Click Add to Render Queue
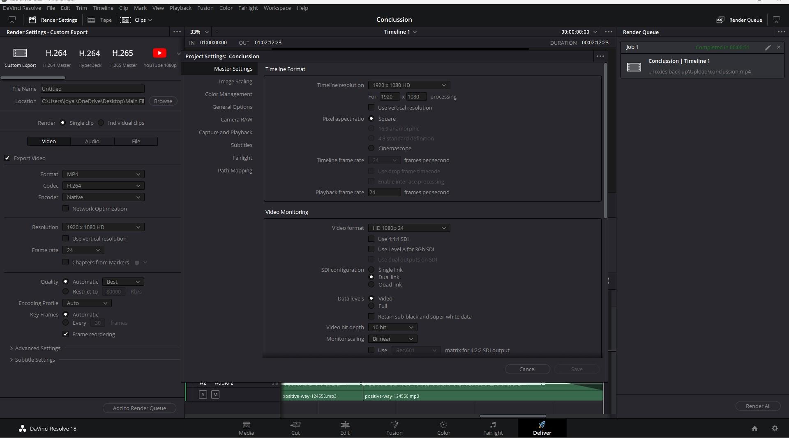The image size is (789, 438). click(139, 408)
